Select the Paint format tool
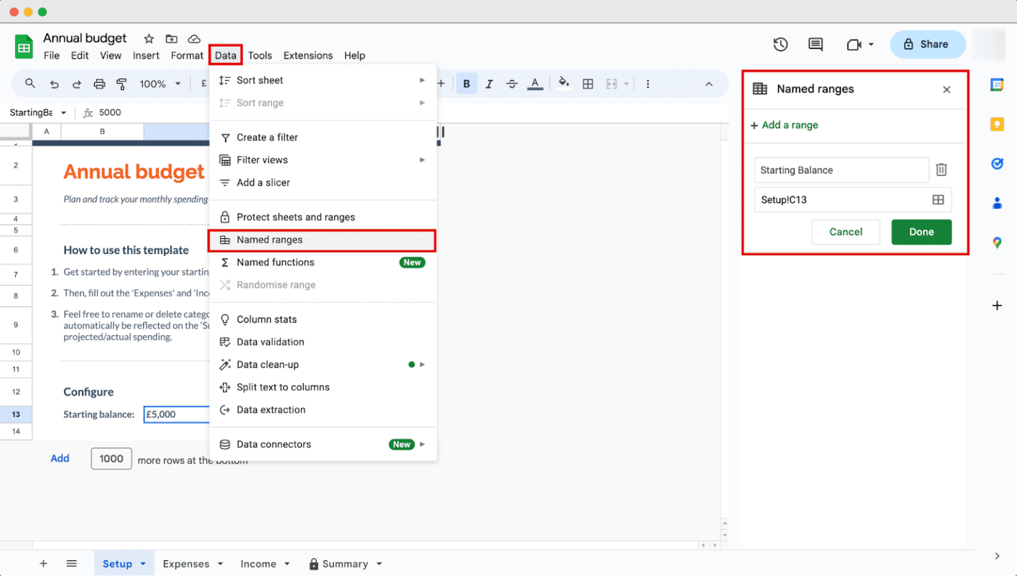The height and width of the screenshot is (576, 1017). [121, 83]
